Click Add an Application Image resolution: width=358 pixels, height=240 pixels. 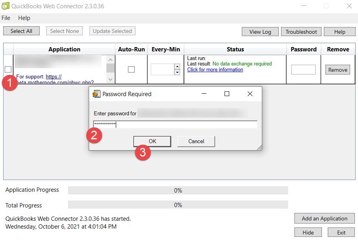click(324, 218)
